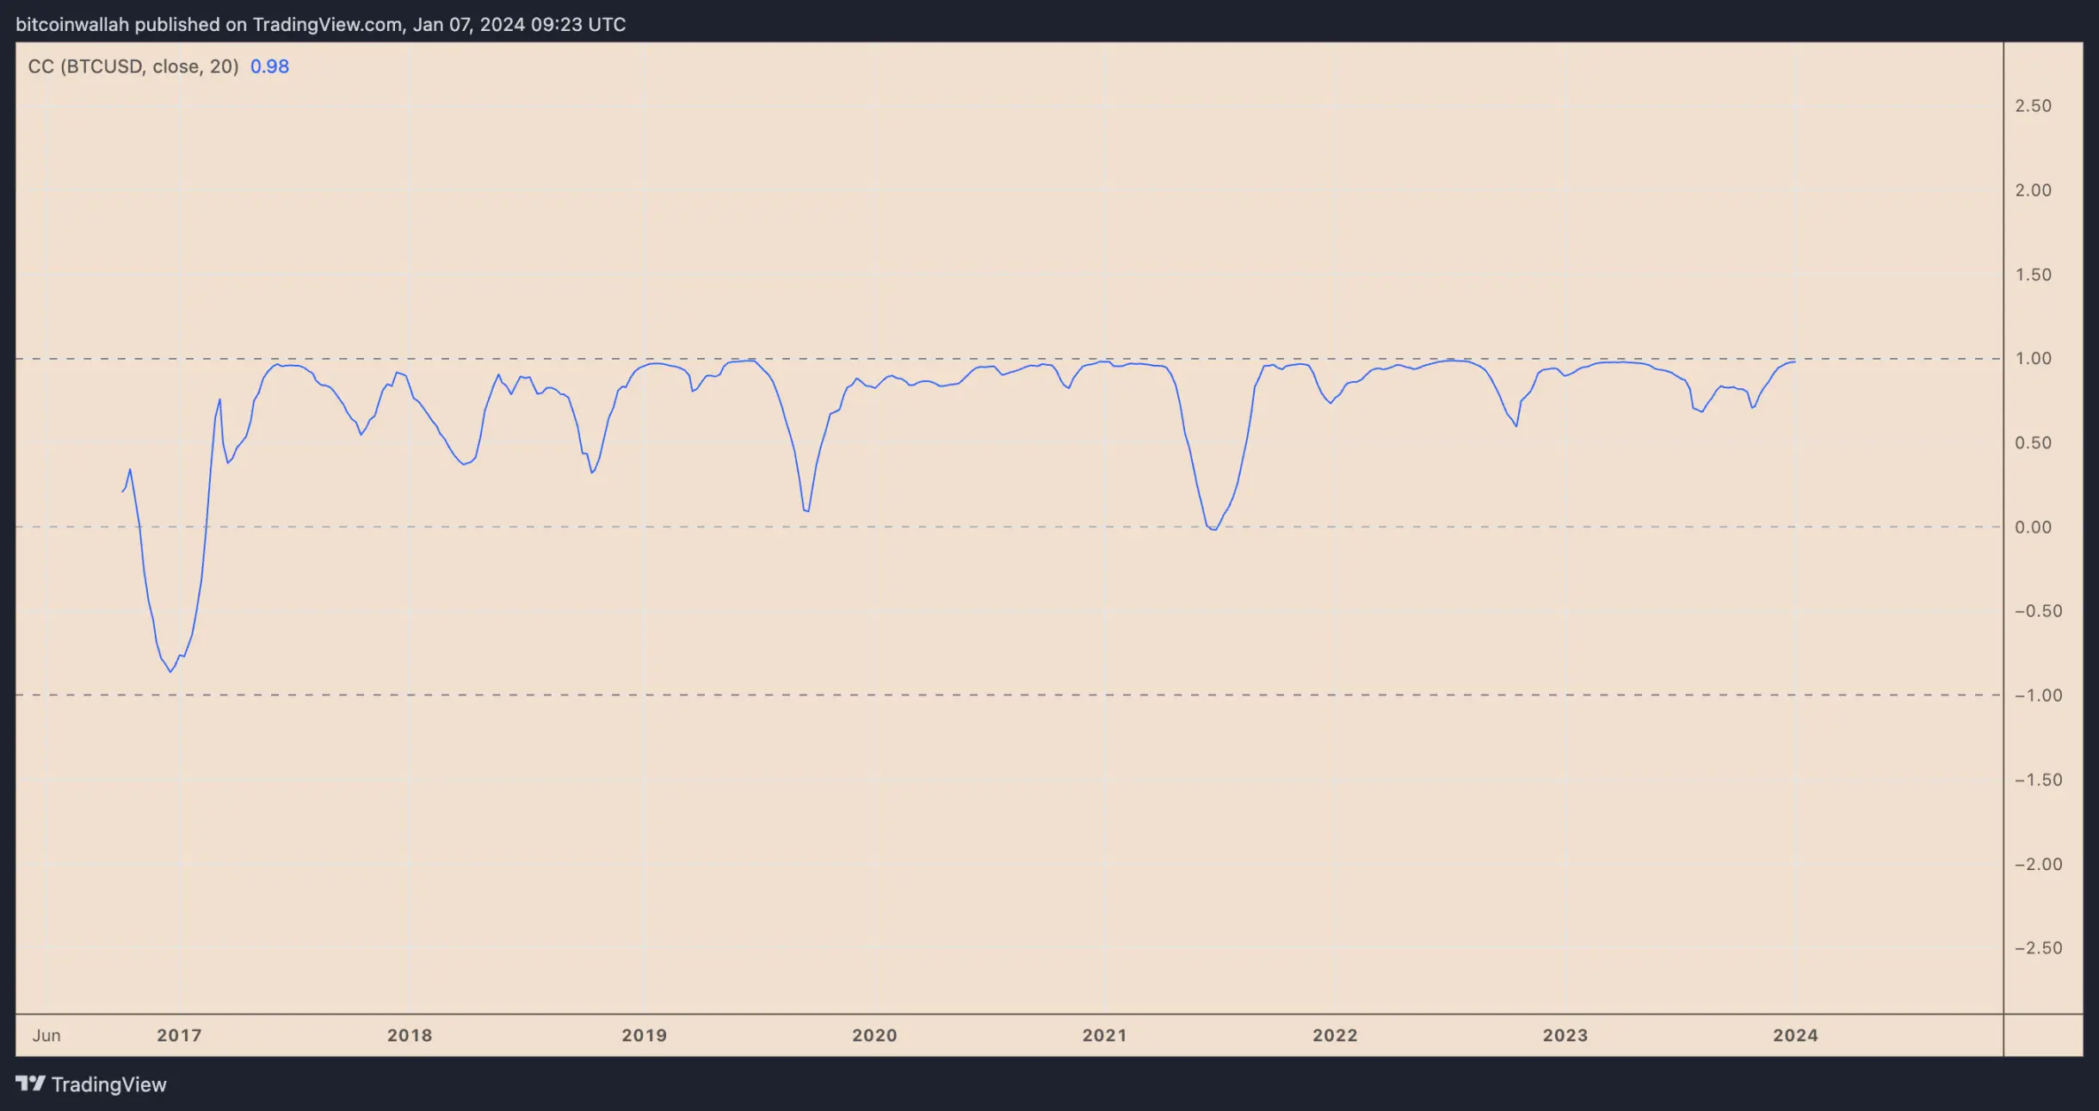Click the 2024 time axis label
This screenshot has width=2099, height=1111.
coord(1795,1035)
